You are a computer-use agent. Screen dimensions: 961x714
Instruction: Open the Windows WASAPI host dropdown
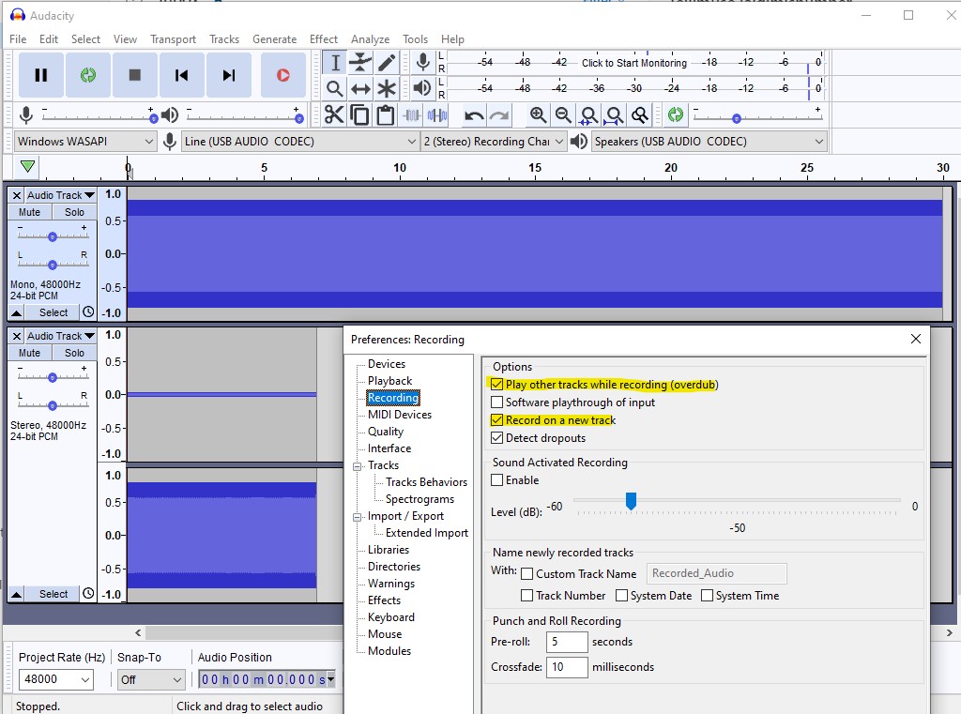tap(85, 141)
